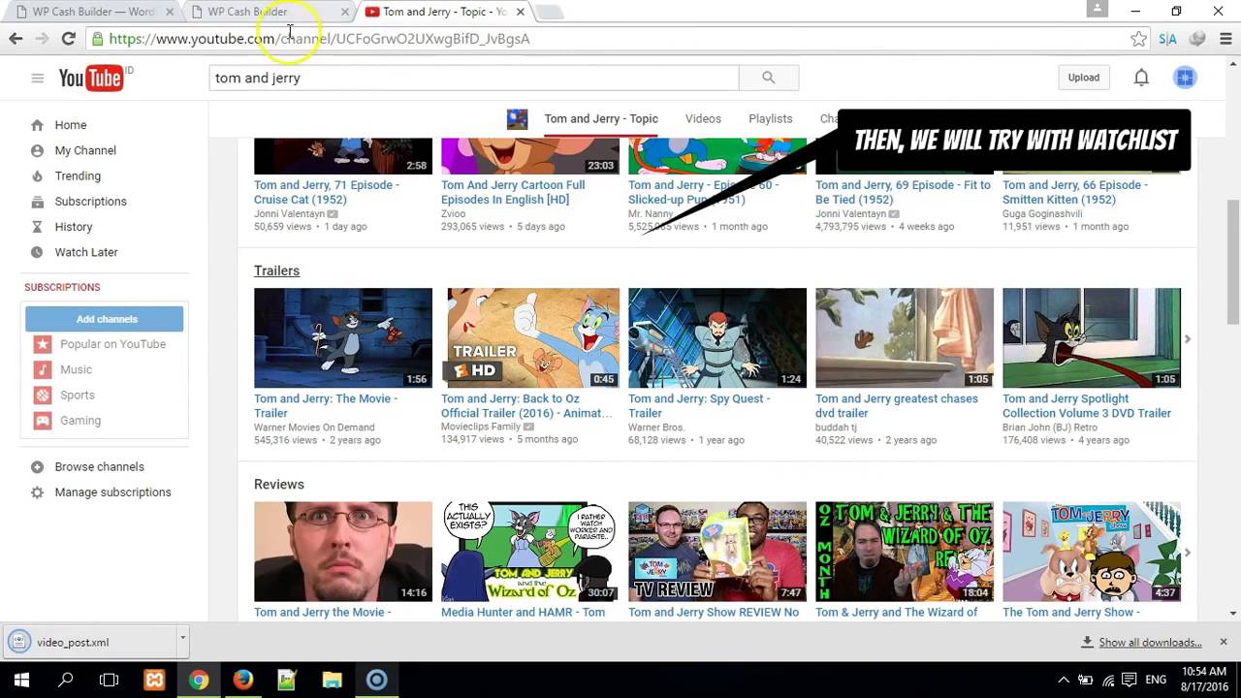Show hidden system tray icons

click(x=1064, y=680)
